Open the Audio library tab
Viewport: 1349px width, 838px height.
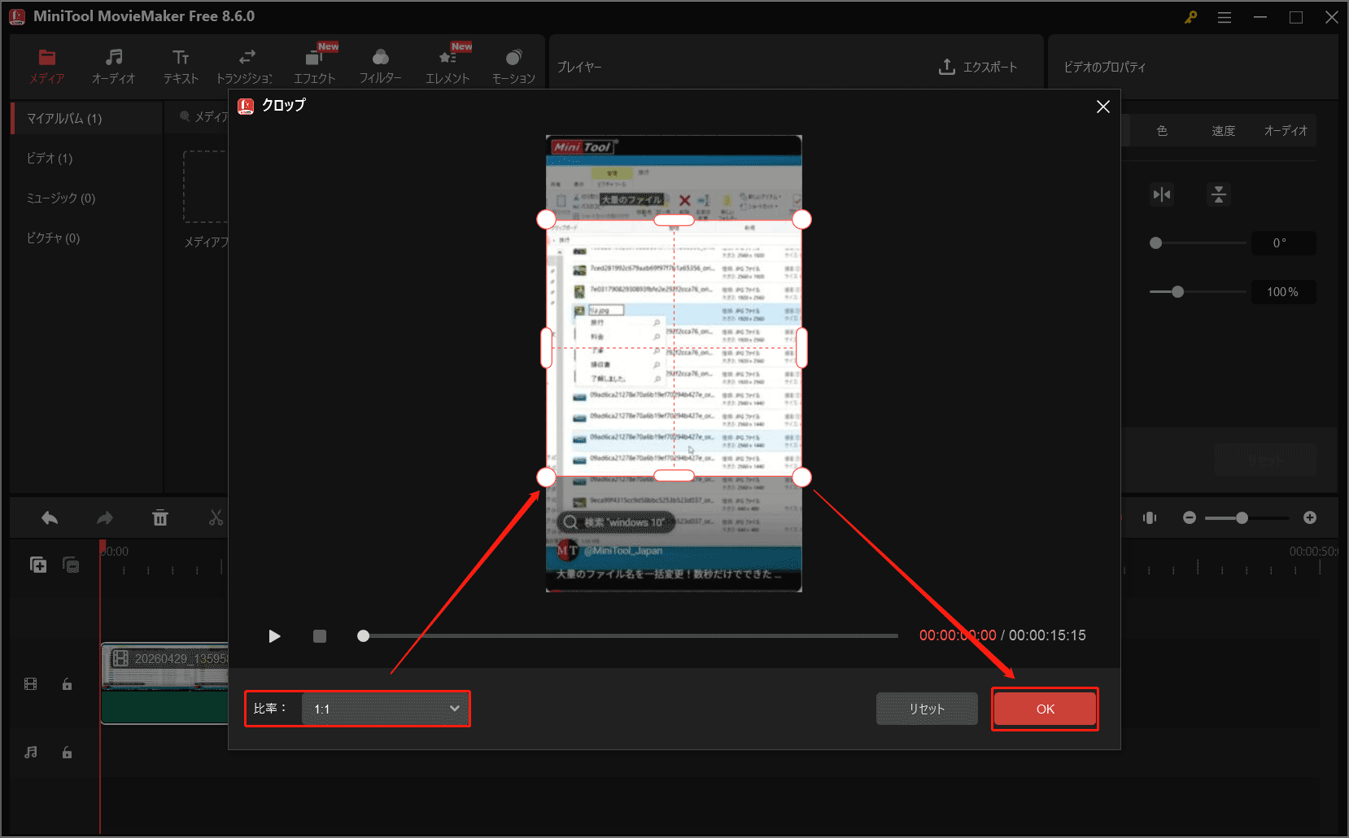click(x=113, y=66)
